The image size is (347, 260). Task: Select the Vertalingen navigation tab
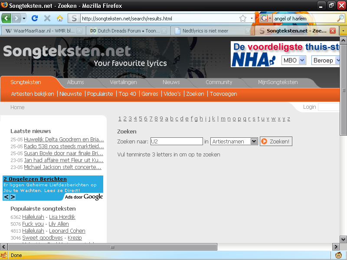click(x=123, y=82)
